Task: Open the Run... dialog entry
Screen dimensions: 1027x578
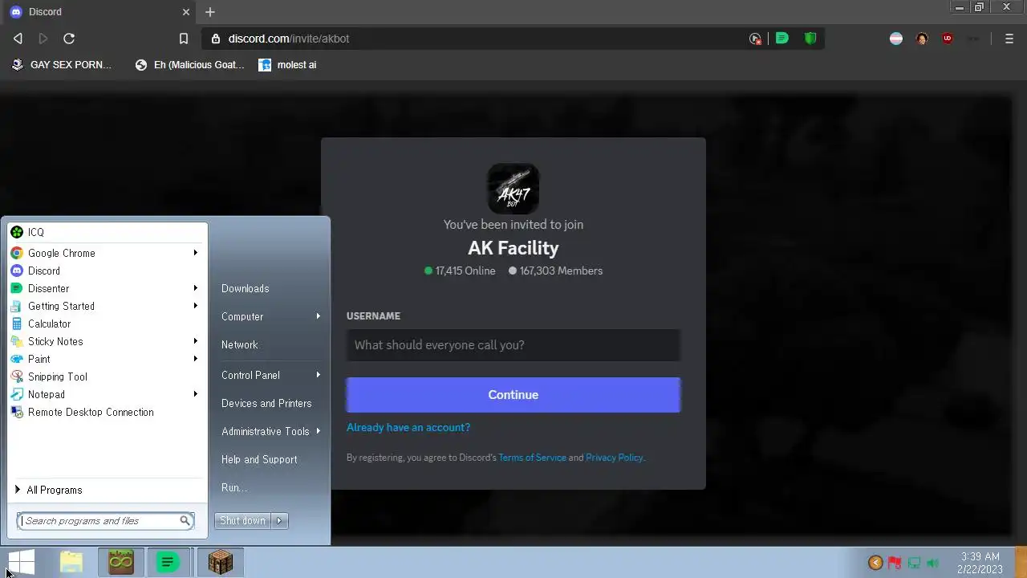Action: (234, 487)
